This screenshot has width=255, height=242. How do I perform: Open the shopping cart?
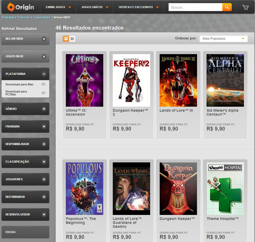click(246, 7)
